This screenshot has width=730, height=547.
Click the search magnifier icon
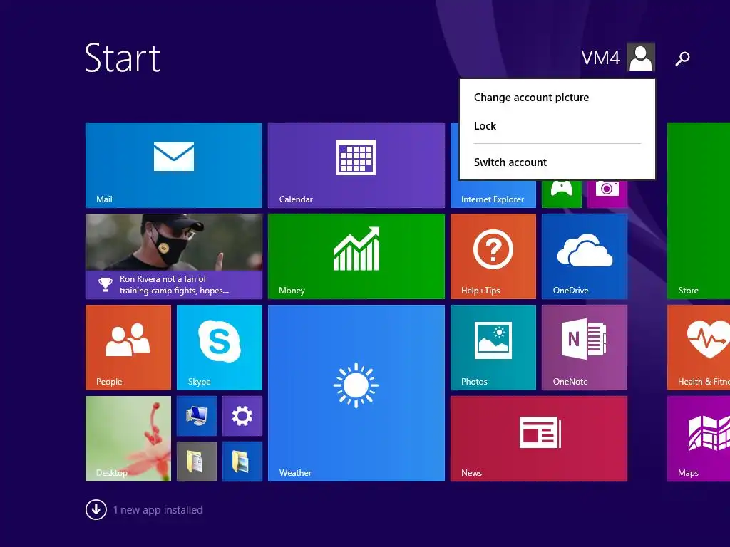click(682, 58)
